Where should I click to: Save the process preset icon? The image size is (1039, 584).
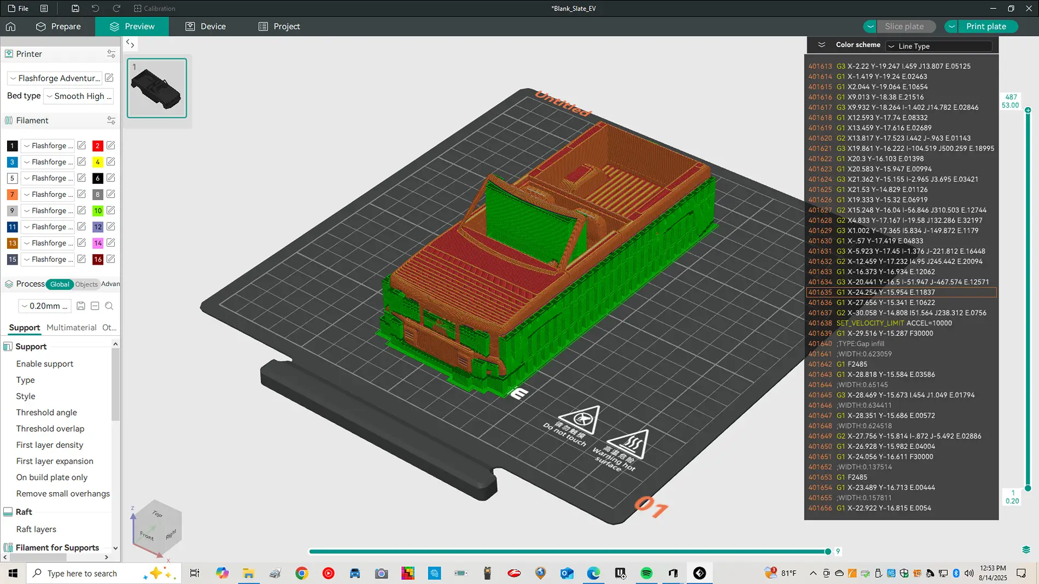pyautogui.click(x=81, y=306)
